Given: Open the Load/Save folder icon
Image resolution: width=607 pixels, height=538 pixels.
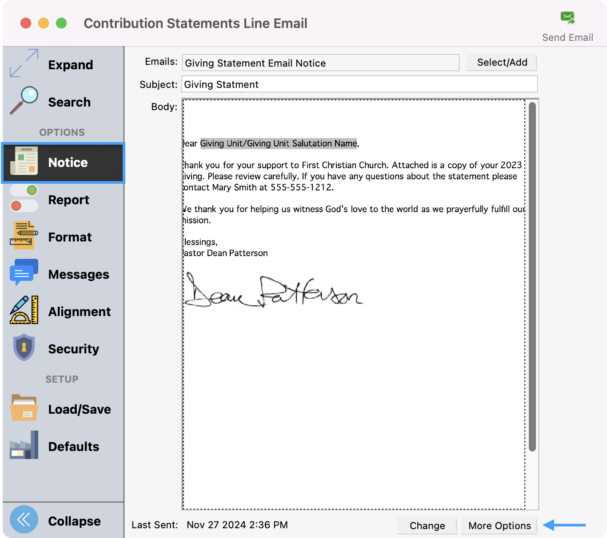Looking at the screenshot, I should coord(24,408).
